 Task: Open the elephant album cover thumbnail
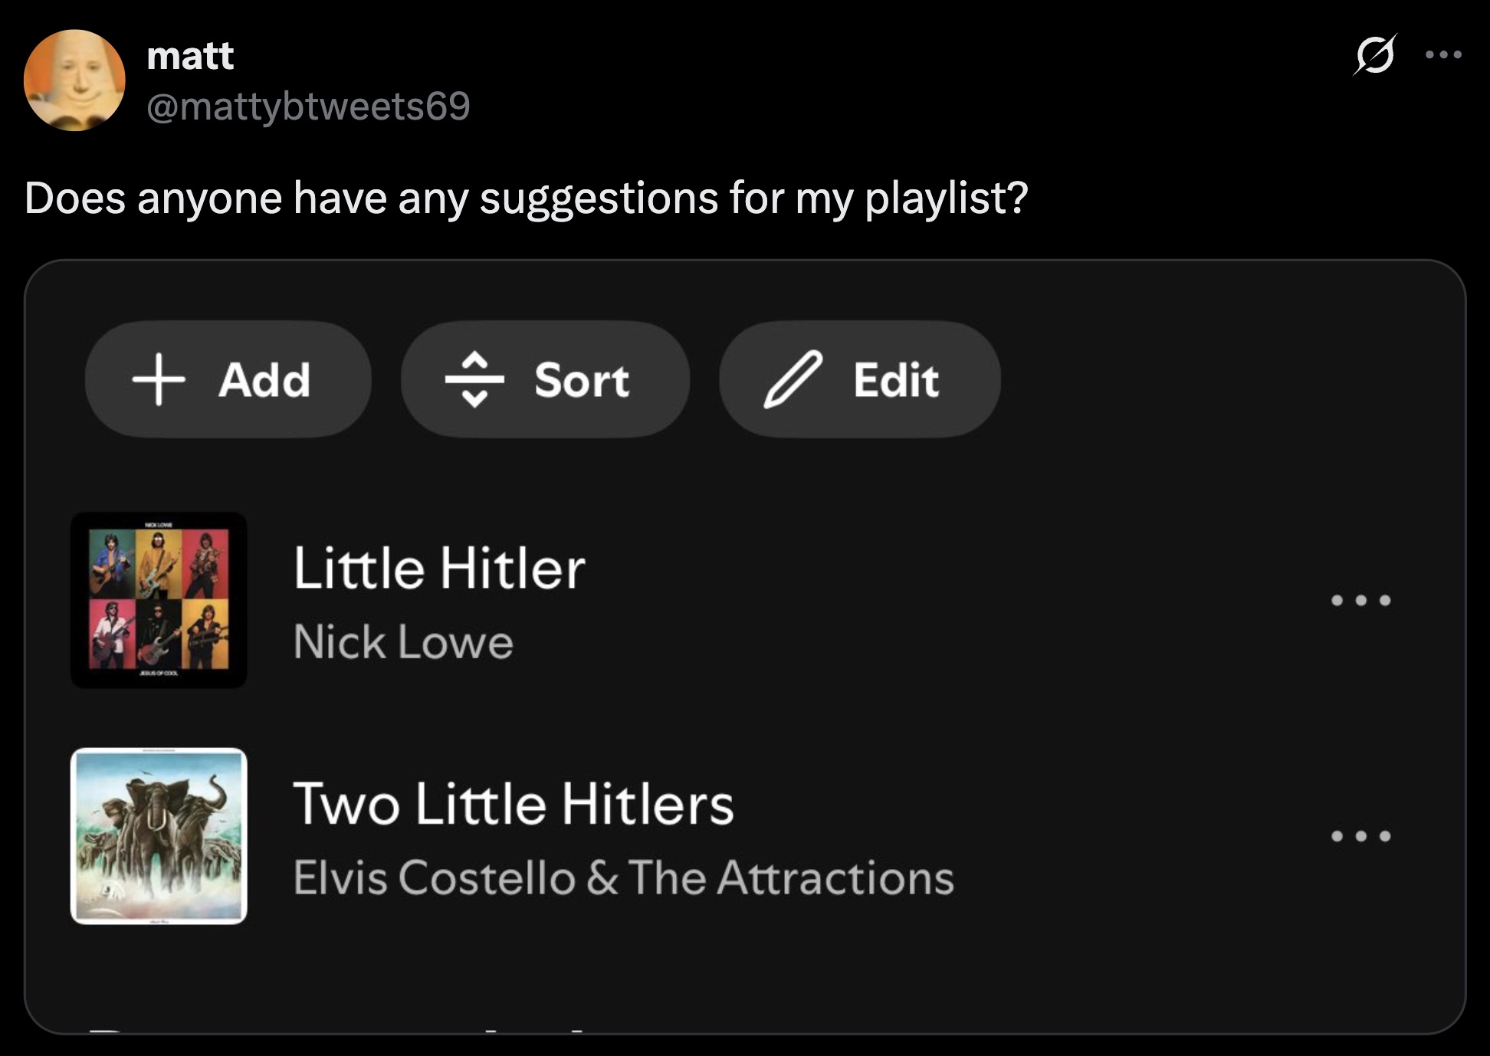(159, 836)
